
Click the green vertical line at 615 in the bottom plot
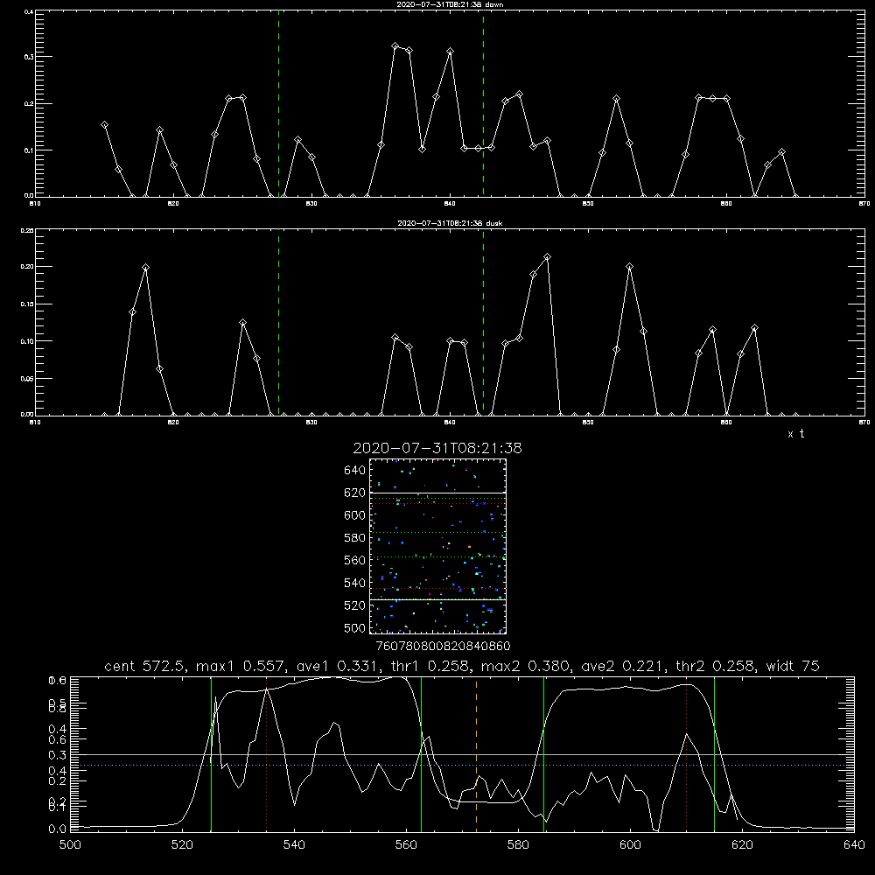pyautogui.click(x=714, y=753)
